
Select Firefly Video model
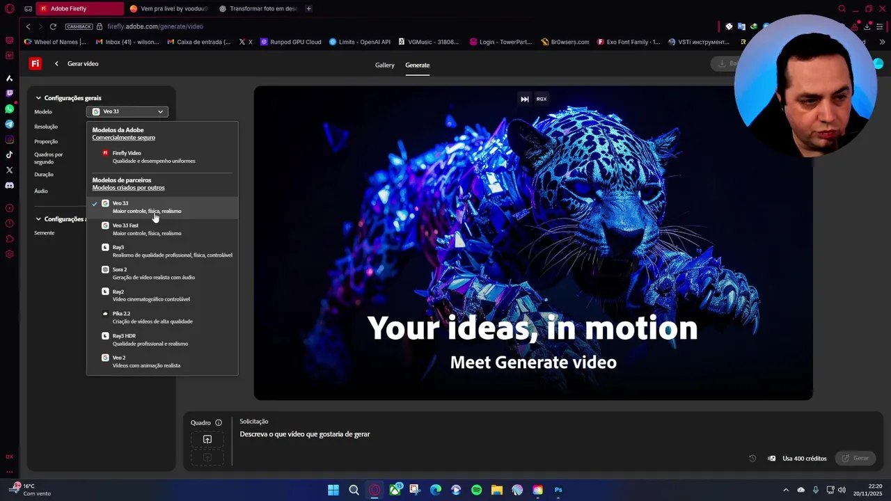(162, 157)
